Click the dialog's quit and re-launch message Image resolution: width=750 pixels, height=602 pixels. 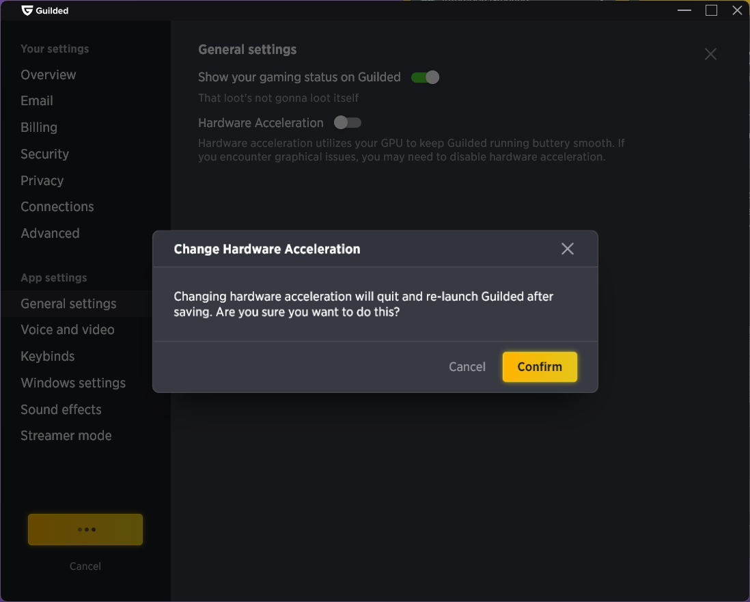[363, 304]
